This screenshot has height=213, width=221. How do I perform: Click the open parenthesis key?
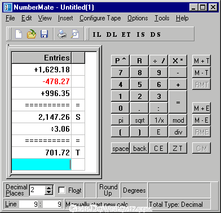[120, 132]
